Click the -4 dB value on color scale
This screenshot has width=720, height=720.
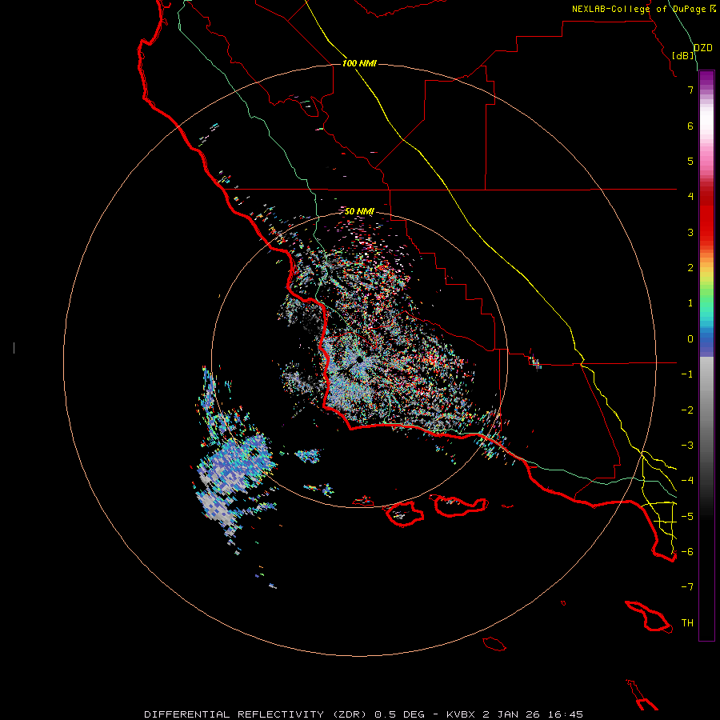tap(687, 480)
